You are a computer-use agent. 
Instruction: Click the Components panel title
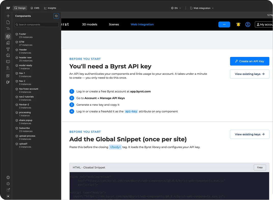[x=23, y=16]
